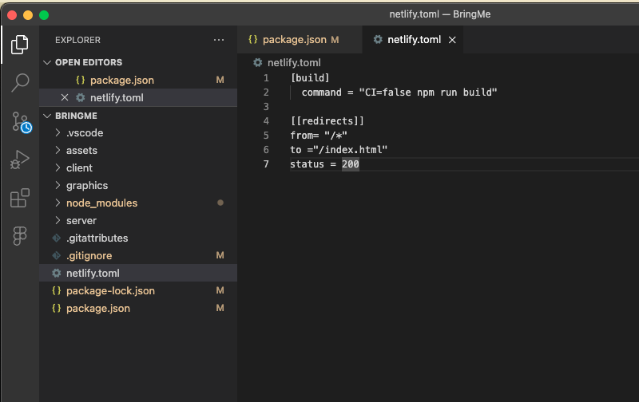Open package-lock.json from file tree
The width and height of the screenshot is (639, 402).
(110, 290)
